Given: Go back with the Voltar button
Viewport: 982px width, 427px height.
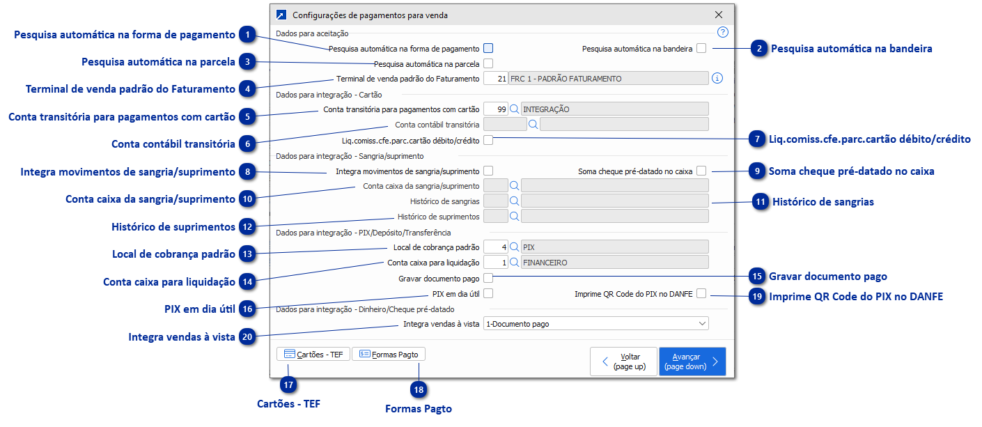Looking at the screenshot, I should click(x=623, y=362).
